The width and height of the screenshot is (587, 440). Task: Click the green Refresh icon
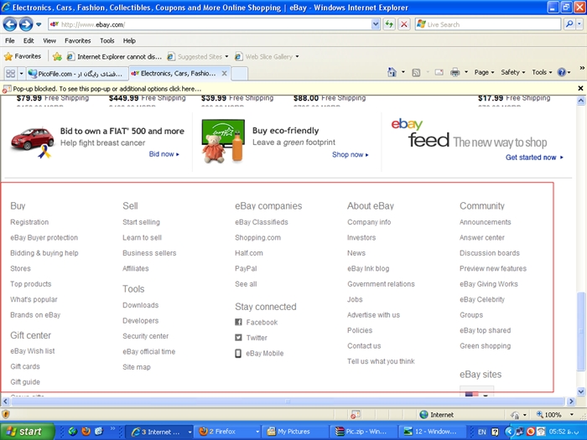pos(389,24)
